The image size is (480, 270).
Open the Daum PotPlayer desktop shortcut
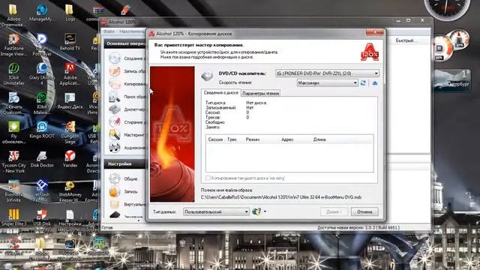point(42,45)
